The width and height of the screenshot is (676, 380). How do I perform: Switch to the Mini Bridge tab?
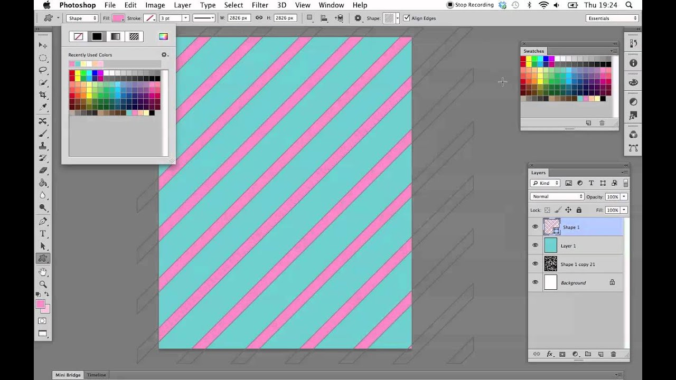[68, 375]
